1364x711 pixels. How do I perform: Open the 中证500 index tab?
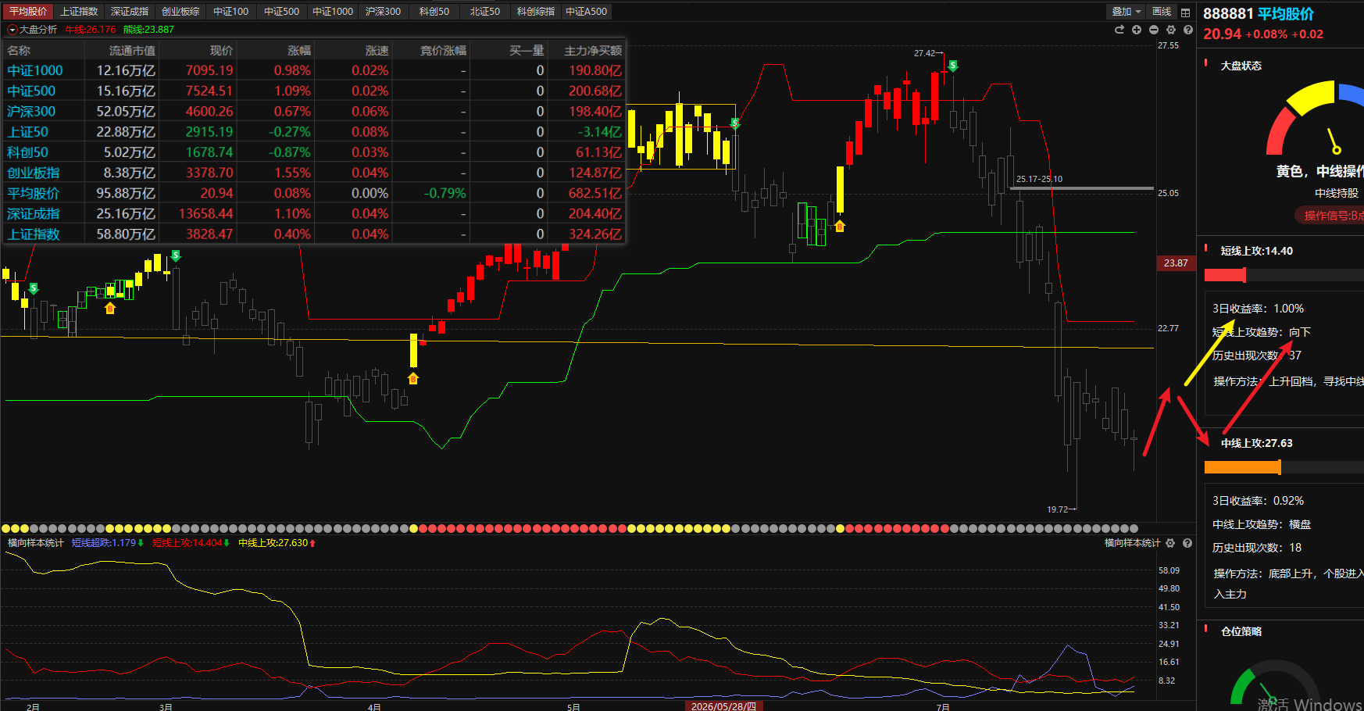[282, 12]
